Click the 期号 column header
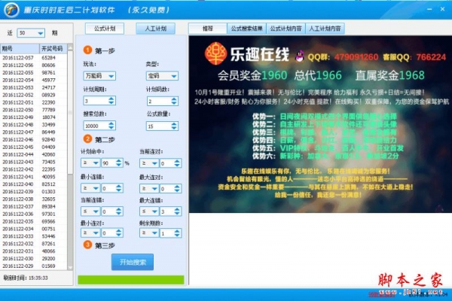 click(x=20, y=48)
